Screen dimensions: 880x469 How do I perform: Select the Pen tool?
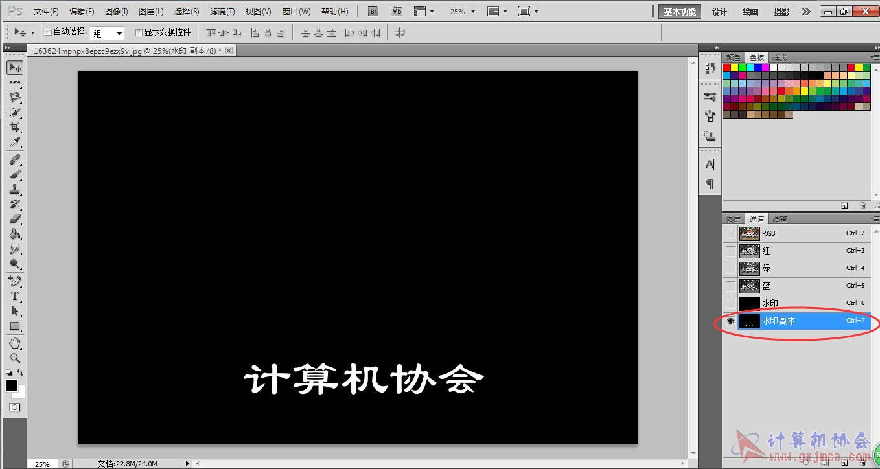click(x=14, y=281)
